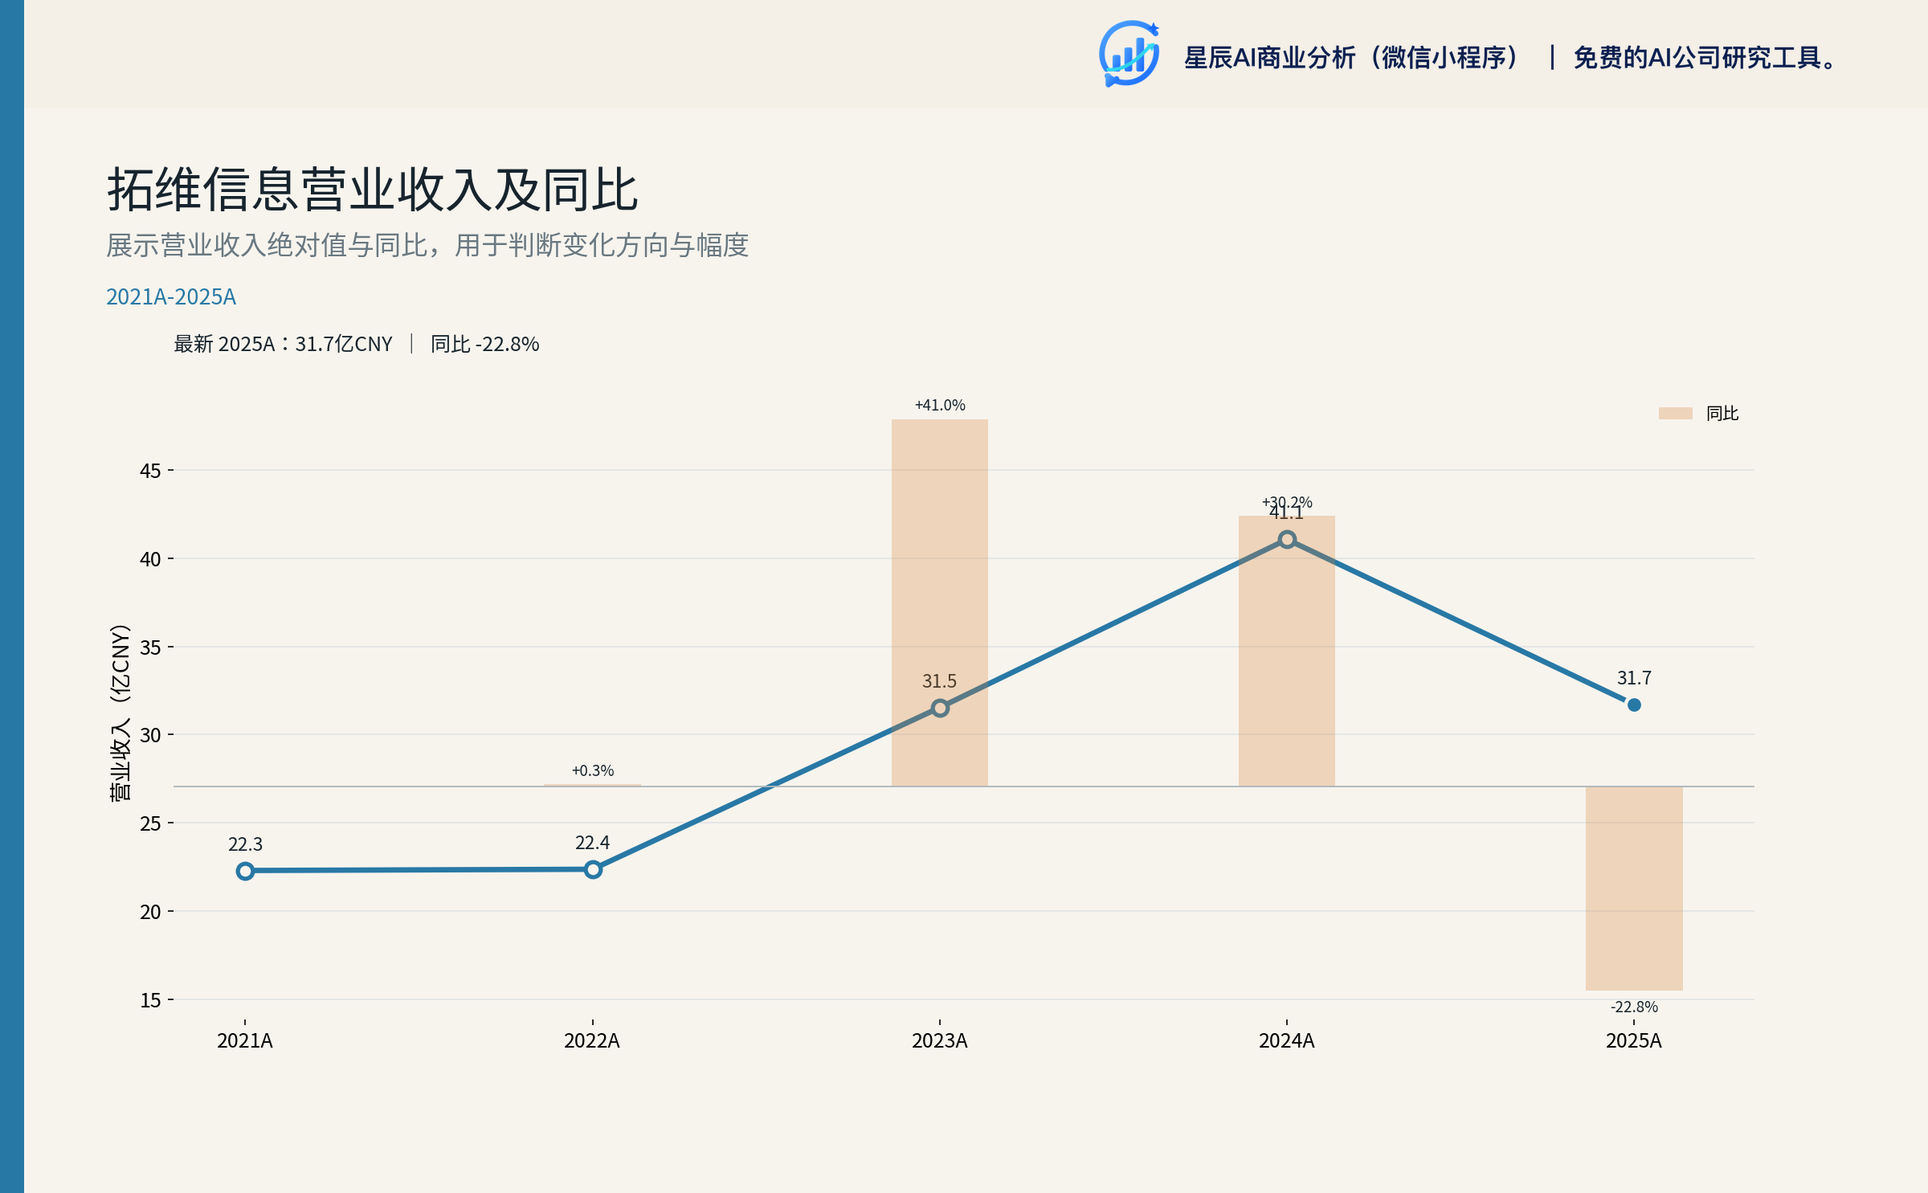Click the 22.3 data value label
The width and height of the screenshot is (1928, 1193).
(x=245, y=844)
